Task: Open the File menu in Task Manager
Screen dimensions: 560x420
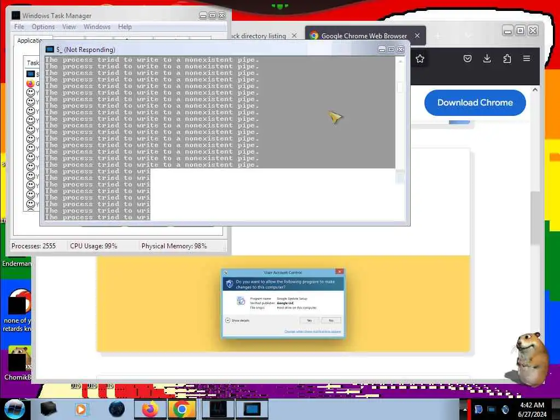Action: pyautogui.click(x=19, y=27)
